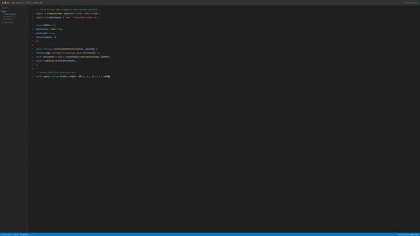Open the file listed between app.config.js and crypto.js
The image size is (420, 236).
9,16
